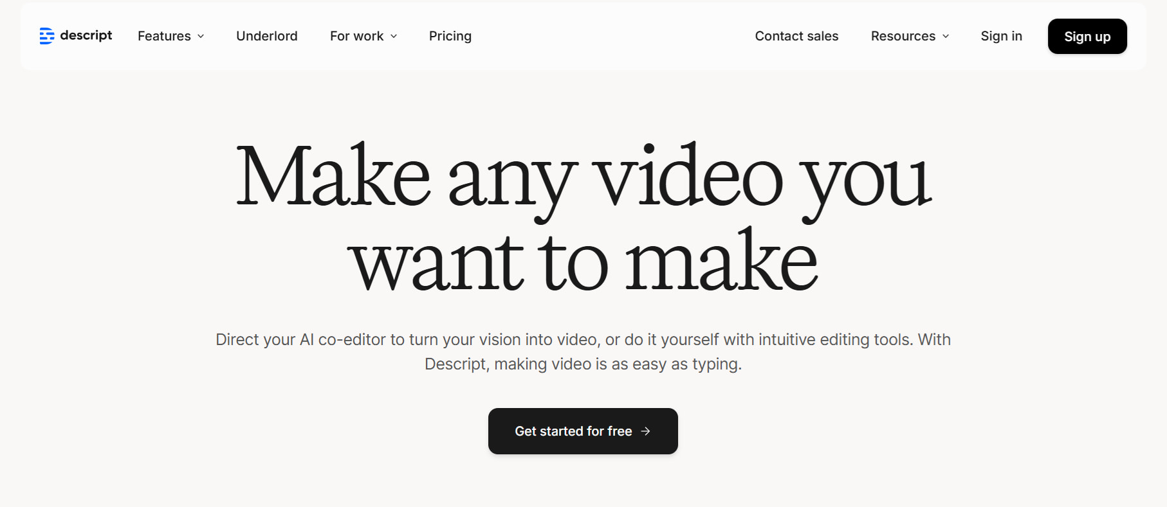Expand the chevron beside Features
The height and width of the screenshot is (507, 1167).
[201, 37]
